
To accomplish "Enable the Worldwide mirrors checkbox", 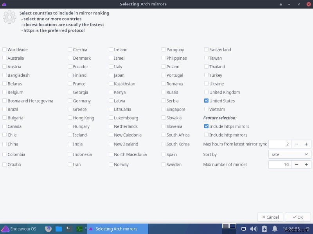I will (4, 50).
